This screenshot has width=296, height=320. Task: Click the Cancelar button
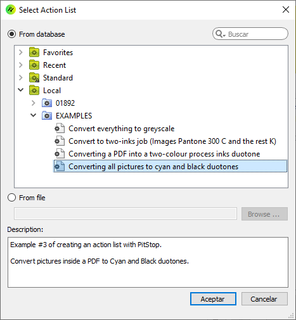pyautogui.click(x=264, y=299)
